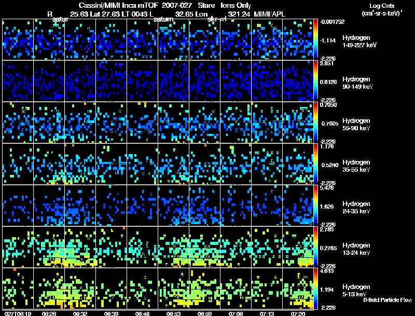415x316 pixels.
Task: Click the colorbar for Hydrogen 55-90 keV
Action: point(316,122)
